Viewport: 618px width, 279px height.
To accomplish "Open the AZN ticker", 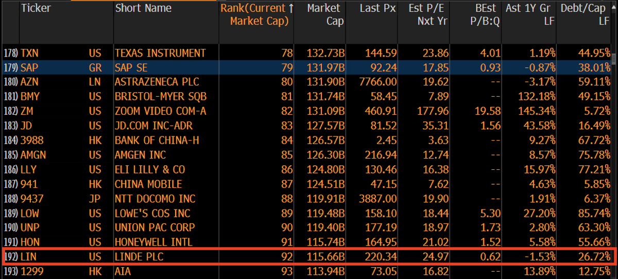I will click(29, 82).
